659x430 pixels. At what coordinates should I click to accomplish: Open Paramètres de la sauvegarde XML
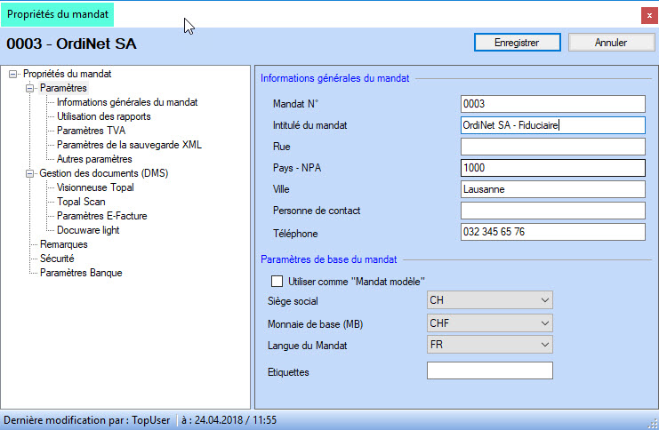(x=129, y=145)
